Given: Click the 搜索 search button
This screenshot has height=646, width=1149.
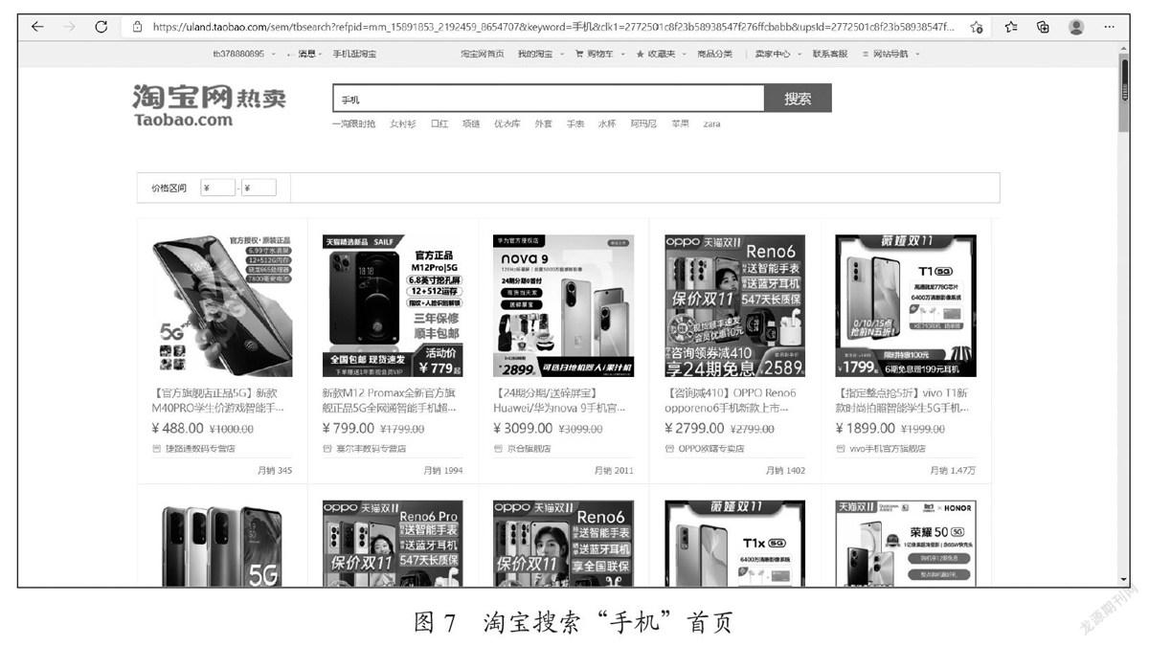Looking at the screenshot, I should (x=798, y=99).
